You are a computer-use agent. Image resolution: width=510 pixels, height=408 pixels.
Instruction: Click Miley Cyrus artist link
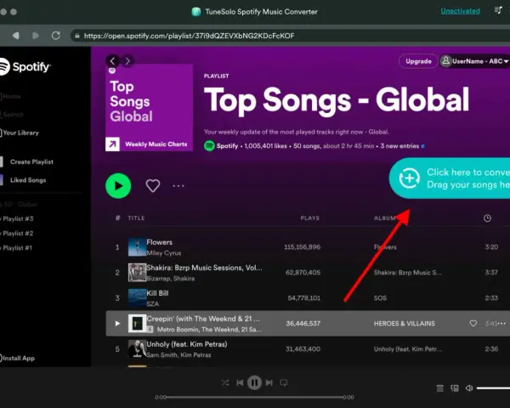point(163,252)
